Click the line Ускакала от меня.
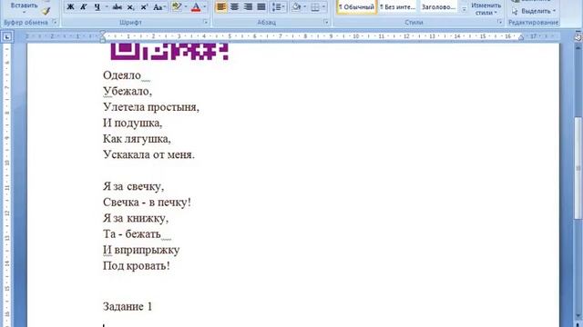 coord(148,154)
